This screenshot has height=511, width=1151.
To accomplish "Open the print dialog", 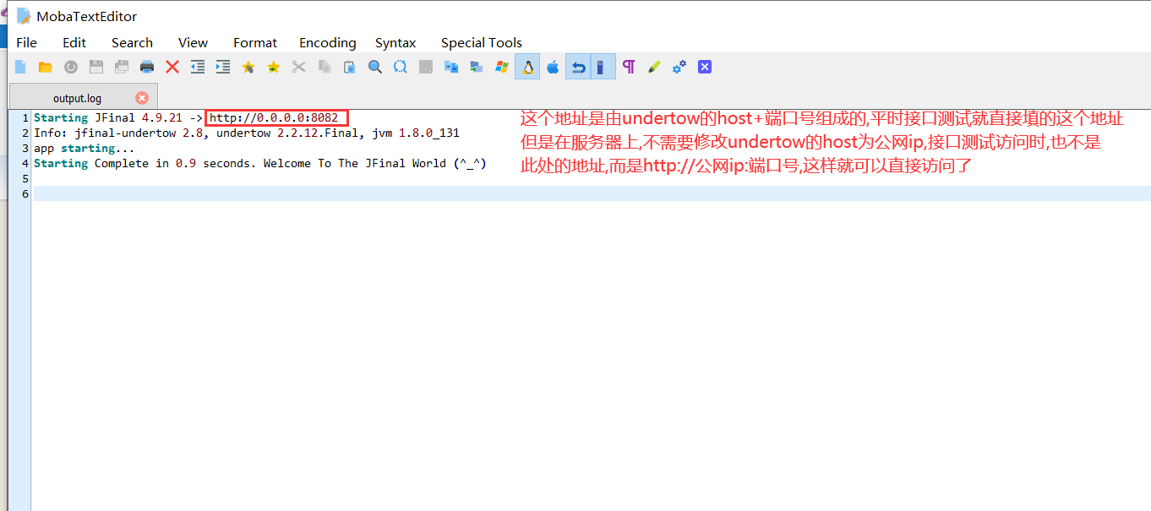I will tap(146, 66).
